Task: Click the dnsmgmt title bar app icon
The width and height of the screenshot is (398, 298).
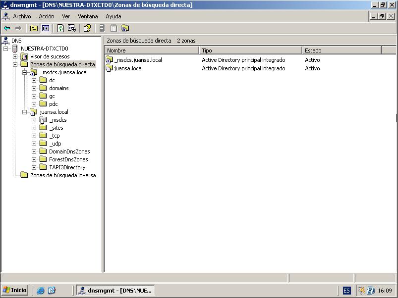Action: point(5,5)
